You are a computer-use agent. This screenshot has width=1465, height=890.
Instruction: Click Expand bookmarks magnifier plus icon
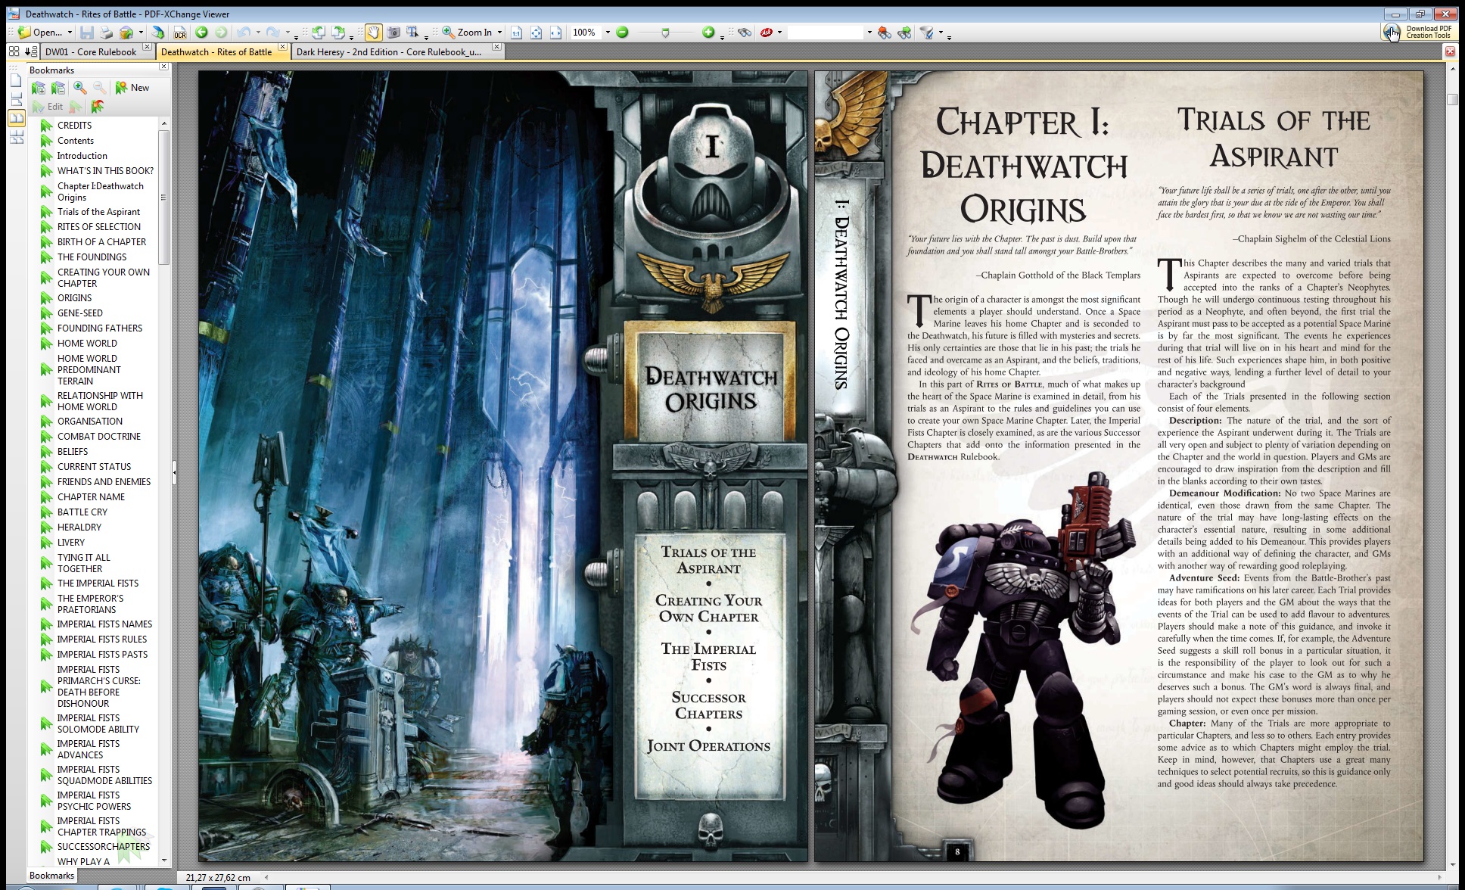pyautogui.click(x=80, y=88)
